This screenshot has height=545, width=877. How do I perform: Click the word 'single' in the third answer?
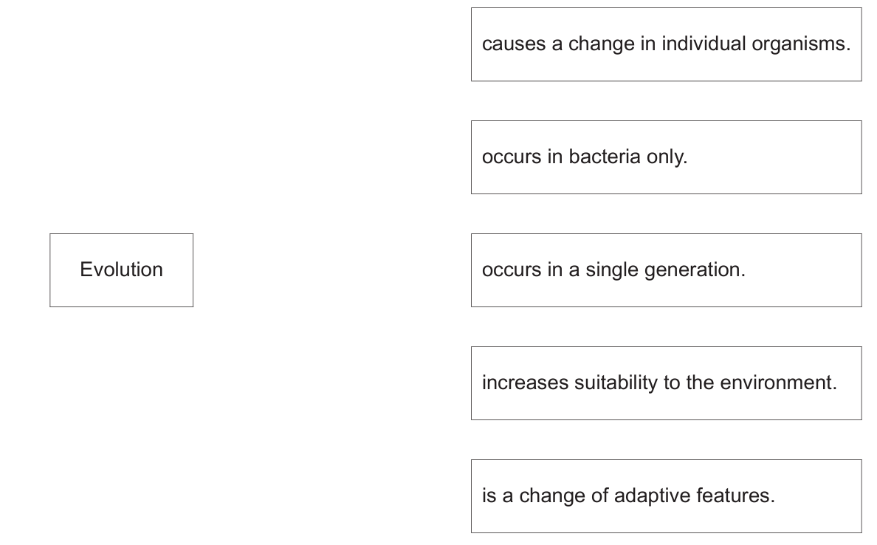tap(612, 270)
